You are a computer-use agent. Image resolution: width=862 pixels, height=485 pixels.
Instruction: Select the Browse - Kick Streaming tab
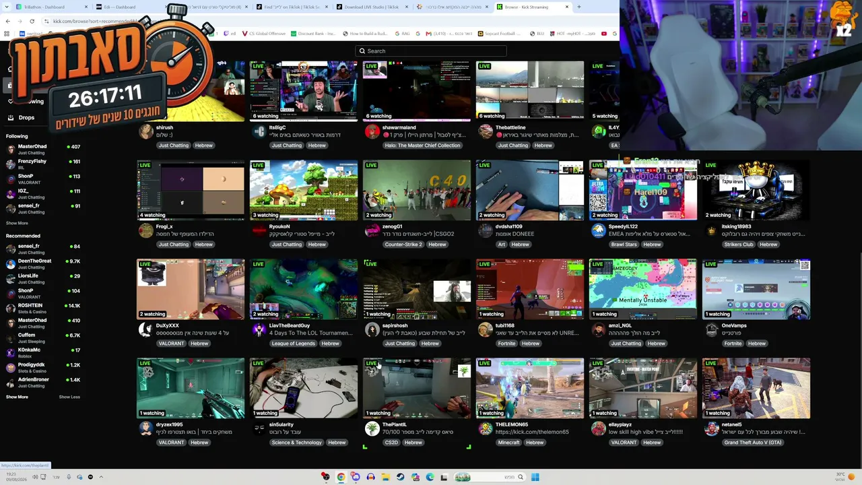pos(533,7)
